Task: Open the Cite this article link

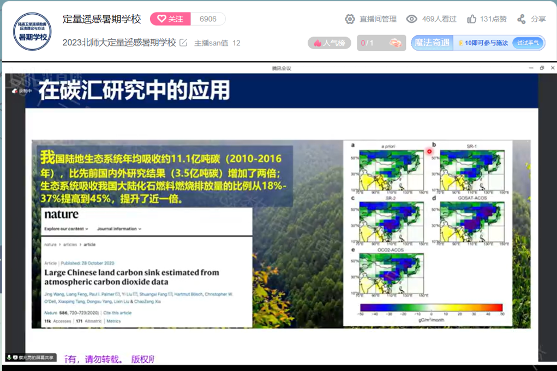Action: click(x=117, y=313)
